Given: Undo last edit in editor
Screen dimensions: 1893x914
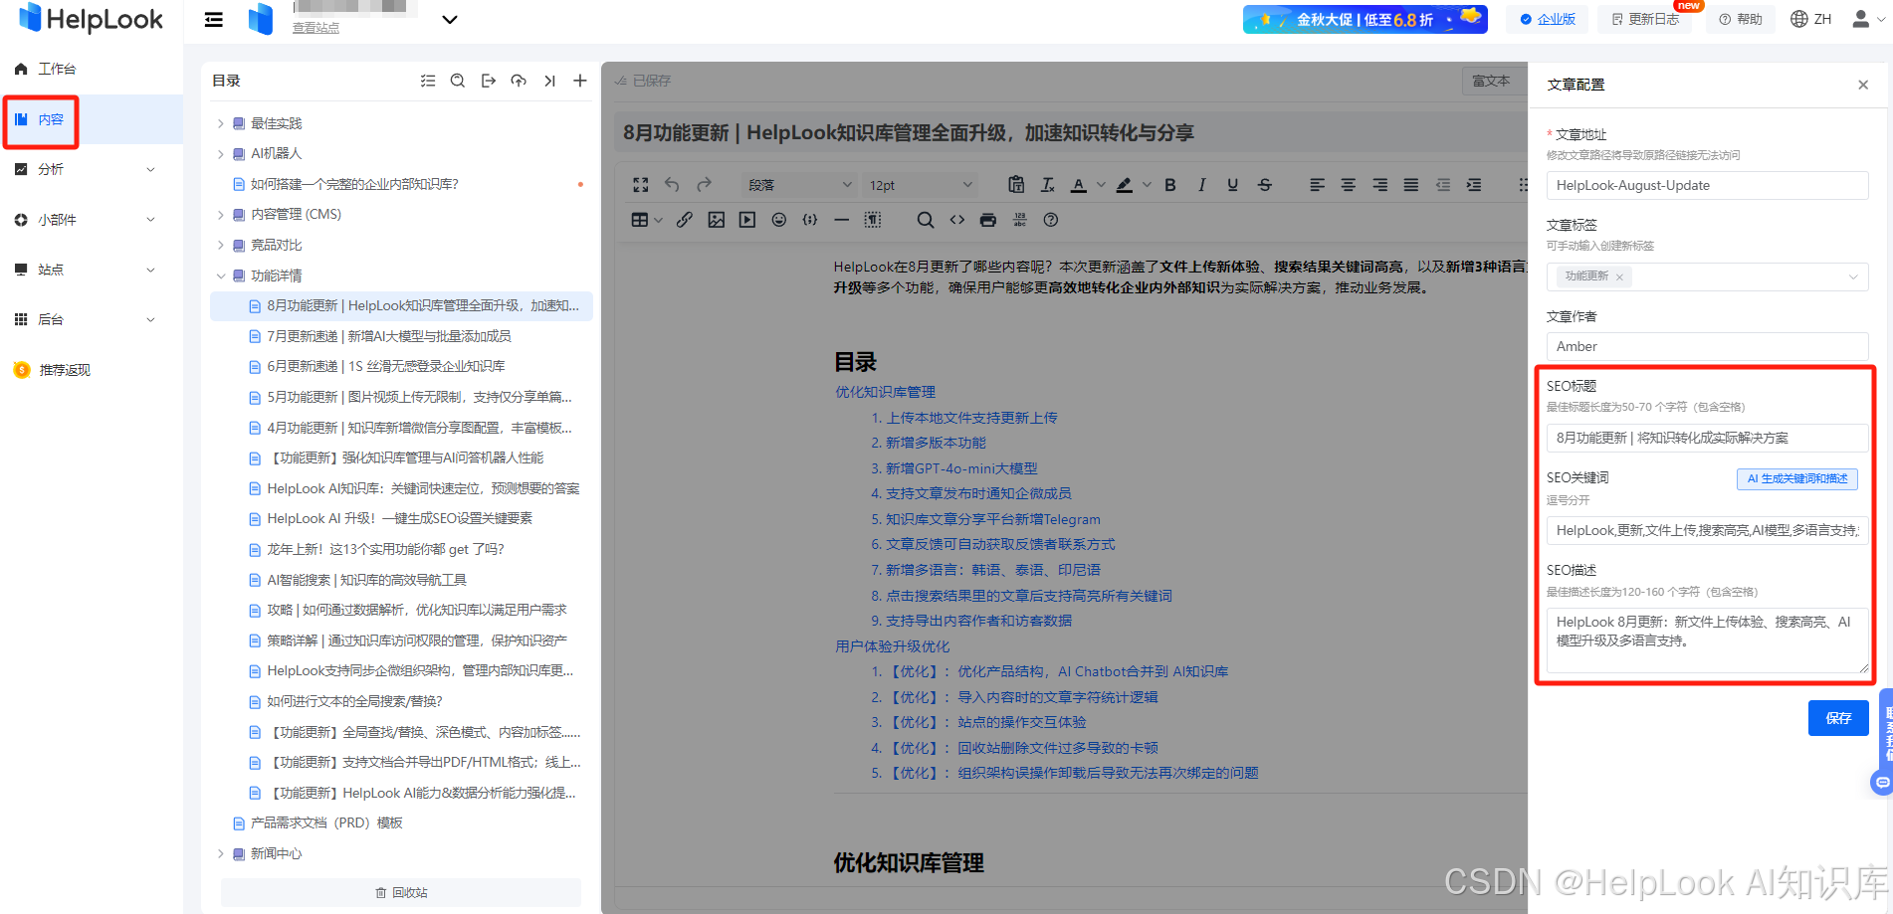Looking at the screenshot, I should point(672,185).
